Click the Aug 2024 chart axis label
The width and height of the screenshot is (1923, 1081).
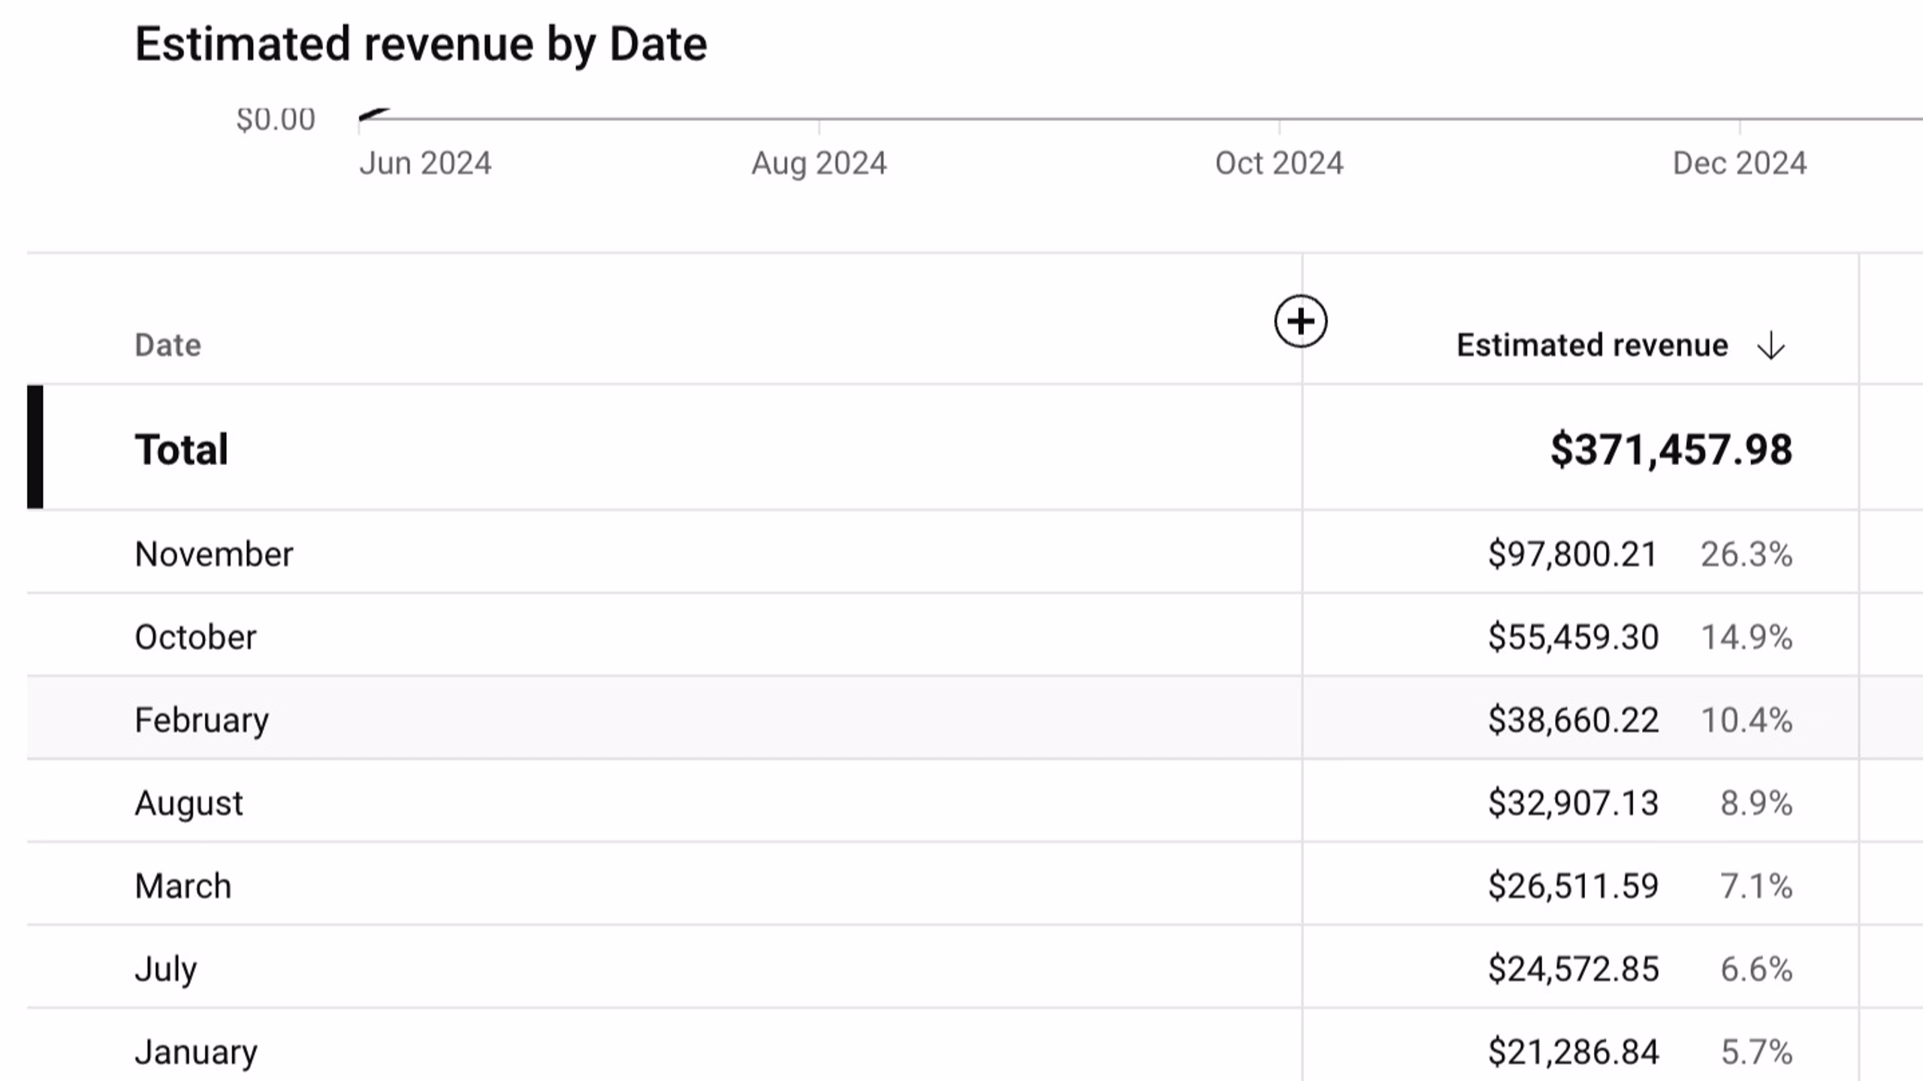coord(819,163)
